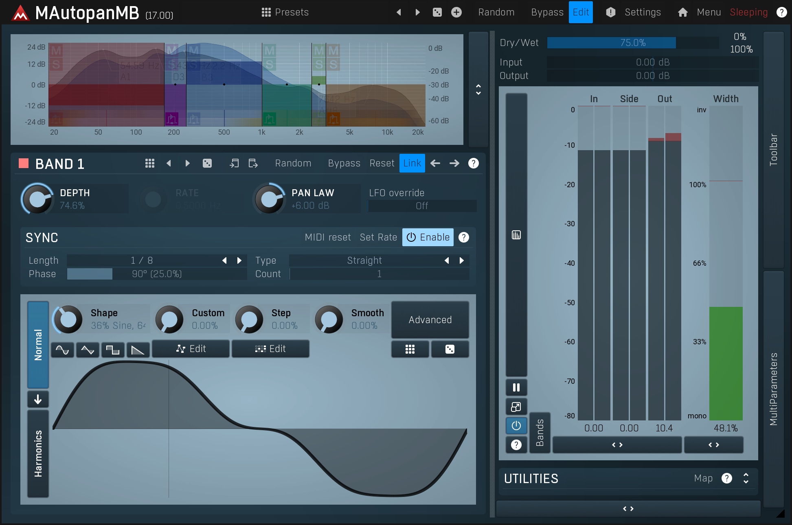This screenshot has height=525, width=792.
Task: Click the Band 1 paste icon
Action: [x=253, y=164]
